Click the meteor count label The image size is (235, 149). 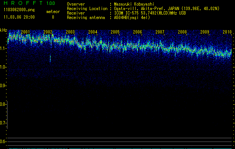coord(53,12)
